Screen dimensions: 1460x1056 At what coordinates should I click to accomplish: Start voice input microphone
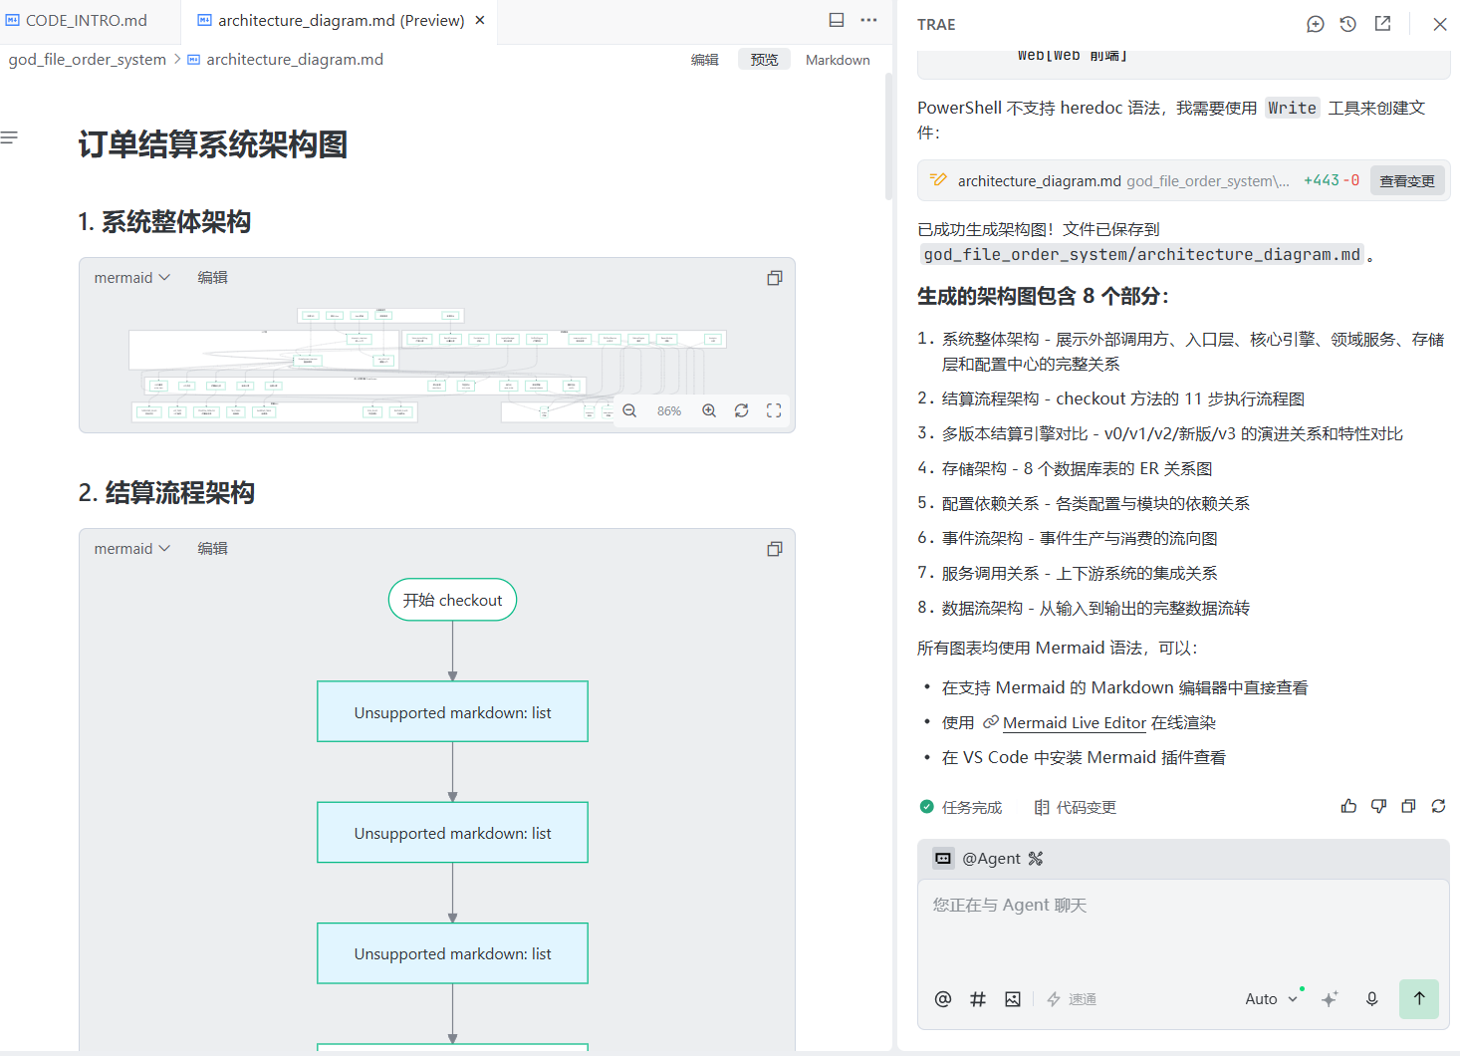1371,999
